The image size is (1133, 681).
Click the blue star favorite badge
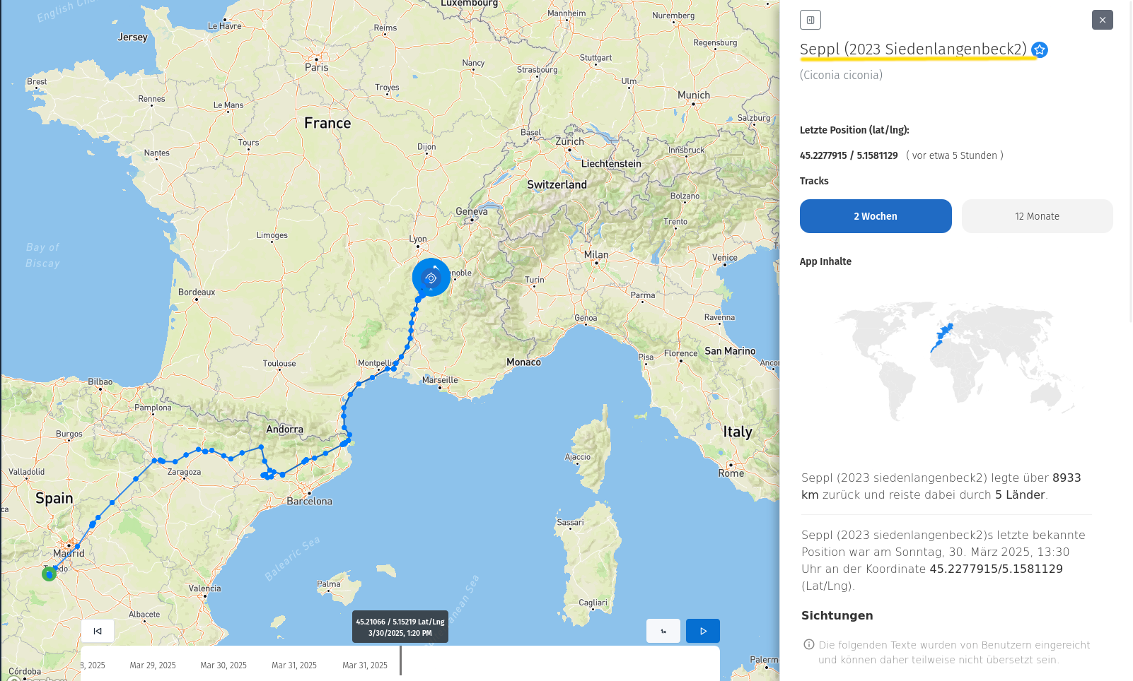click(x=1039, y=49)
